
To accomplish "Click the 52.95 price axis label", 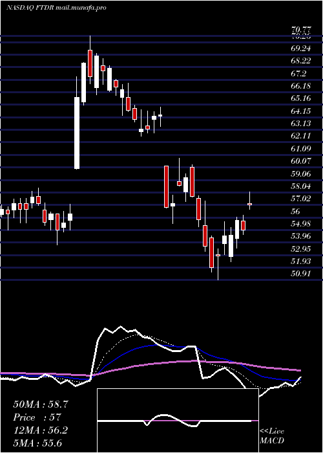I will coord(301,249).
